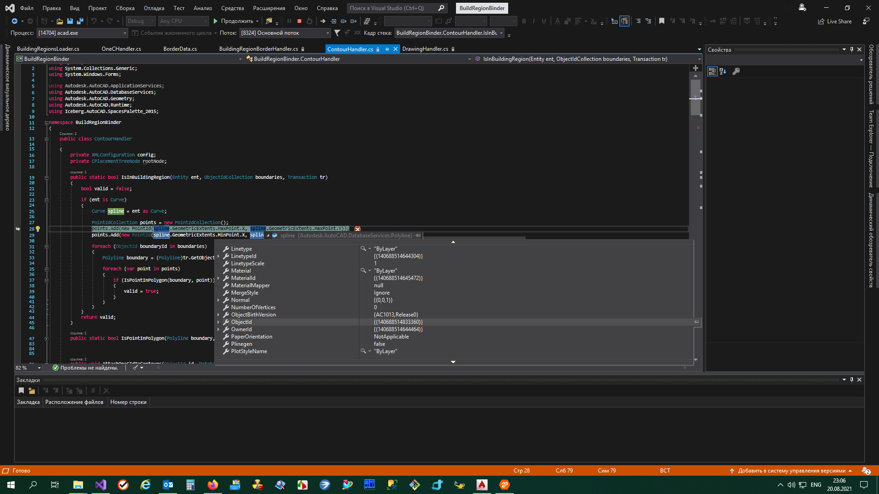Collapse the ContourHandler class outlining block
The height and width of the screenshot is (494, 879).
pyautogui.click(x=47, y=139)
